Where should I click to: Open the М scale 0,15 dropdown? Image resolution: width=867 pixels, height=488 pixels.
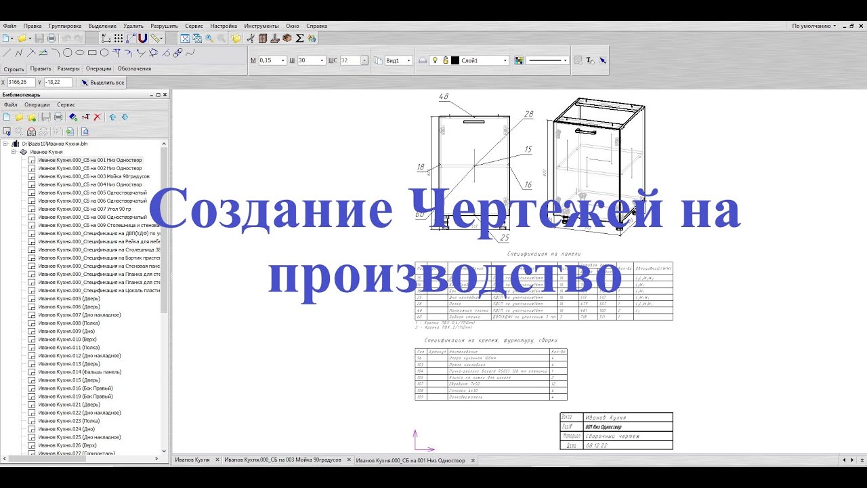click(282, 60)
